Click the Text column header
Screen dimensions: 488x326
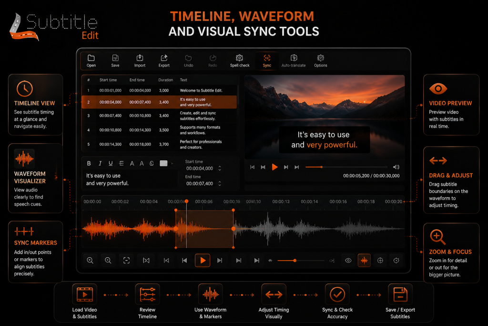point(183,80)
